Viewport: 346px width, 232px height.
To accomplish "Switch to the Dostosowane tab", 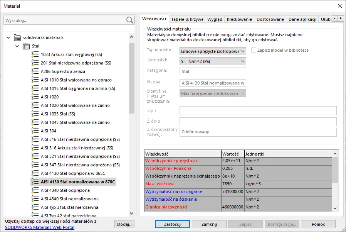I will coord(270,19).
